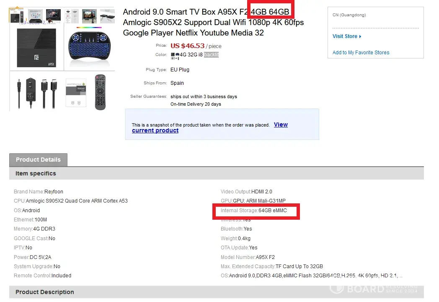
Task: Click the Item specifics section header
Action: 36,173
